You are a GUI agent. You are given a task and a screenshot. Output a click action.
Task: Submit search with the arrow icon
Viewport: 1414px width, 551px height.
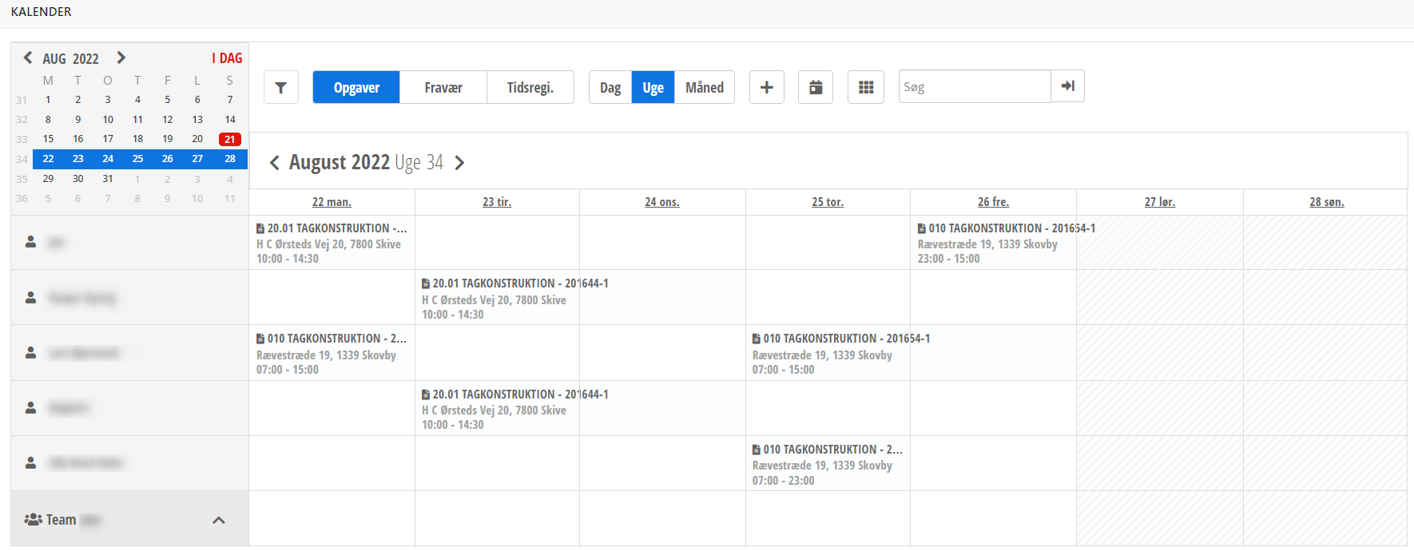click(1067, 86)
